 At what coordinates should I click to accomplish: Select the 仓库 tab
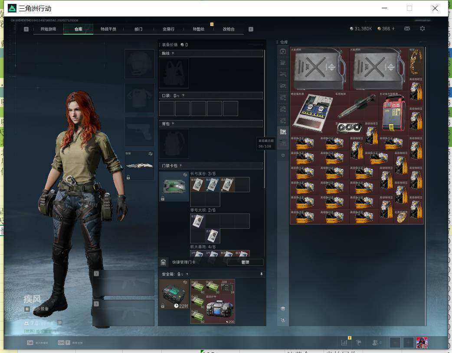point(78,29)
